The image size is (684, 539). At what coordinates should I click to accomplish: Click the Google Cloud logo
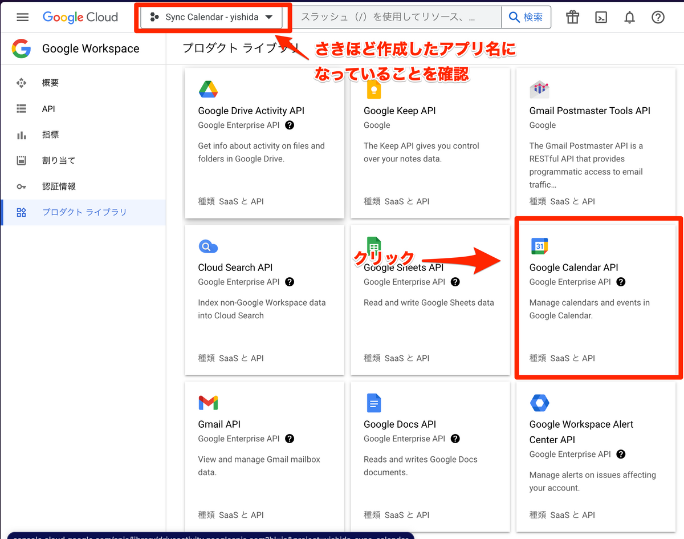click(80, 17)
